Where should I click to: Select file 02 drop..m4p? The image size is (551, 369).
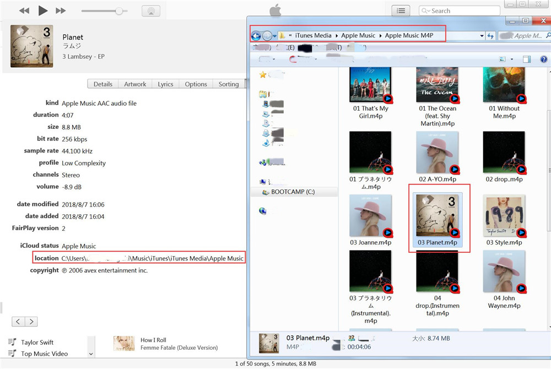[504, 157]
